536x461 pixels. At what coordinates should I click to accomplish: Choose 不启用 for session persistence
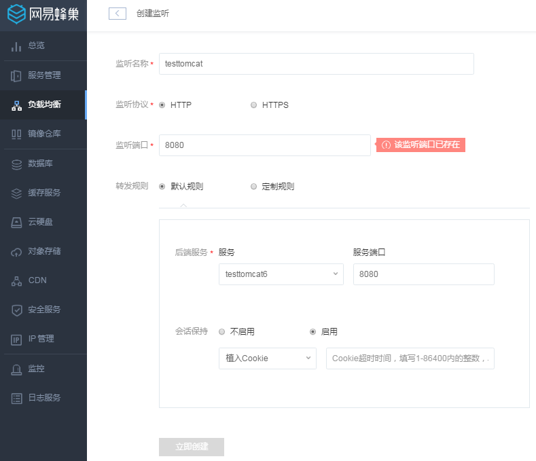point(222,331)
